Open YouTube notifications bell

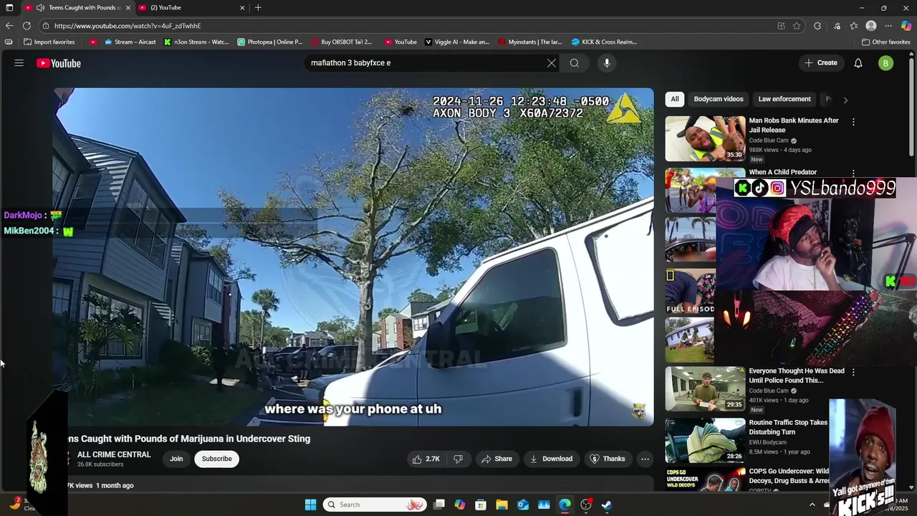[x=858, y=63]
